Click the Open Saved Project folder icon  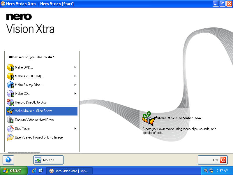click(10, 137)
